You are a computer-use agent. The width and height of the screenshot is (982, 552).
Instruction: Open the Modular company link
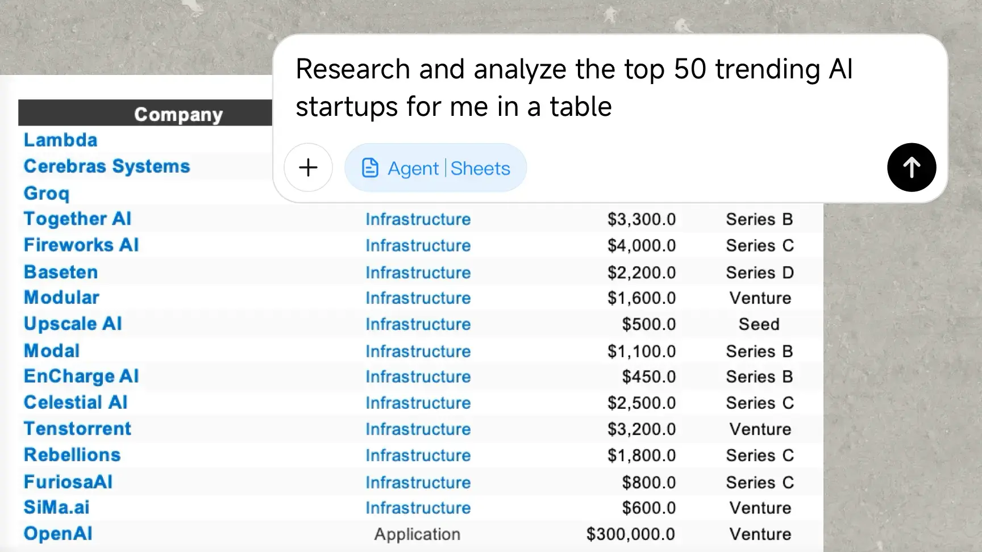click(61, 298)
